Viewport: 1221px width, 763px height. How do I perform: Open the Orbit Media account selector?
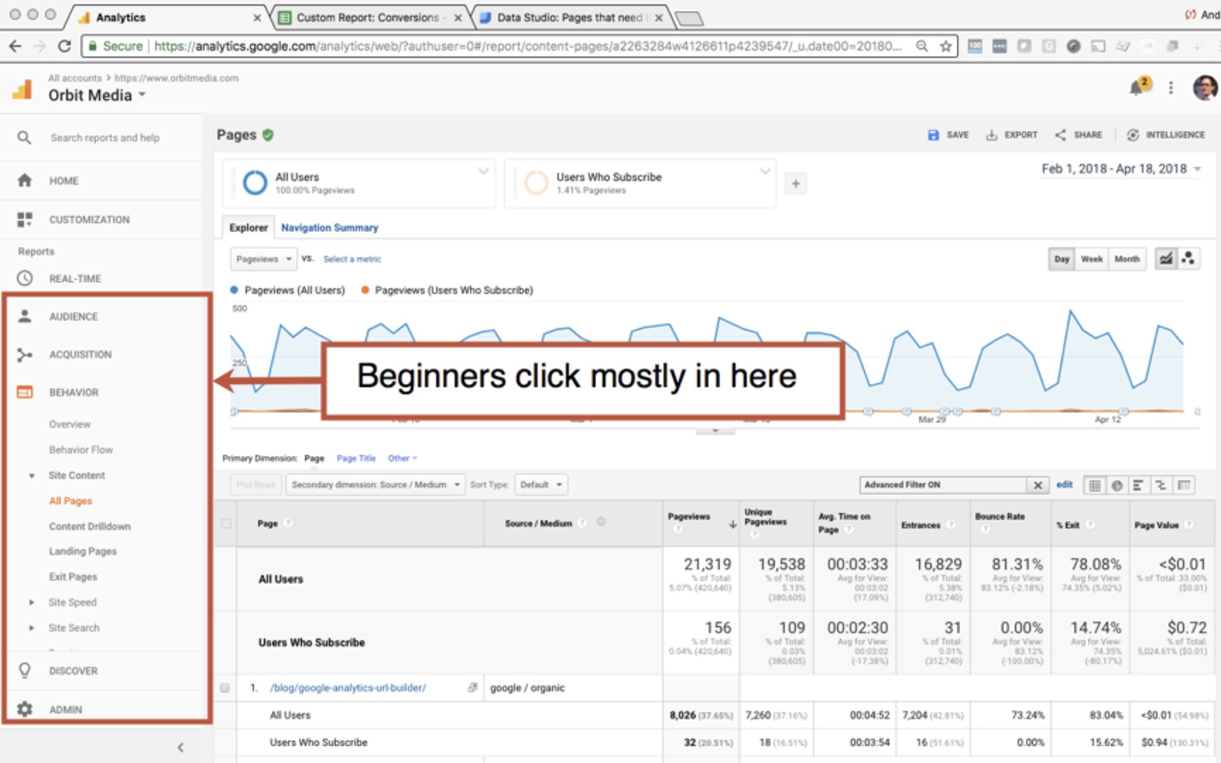[x=97, y=95]
